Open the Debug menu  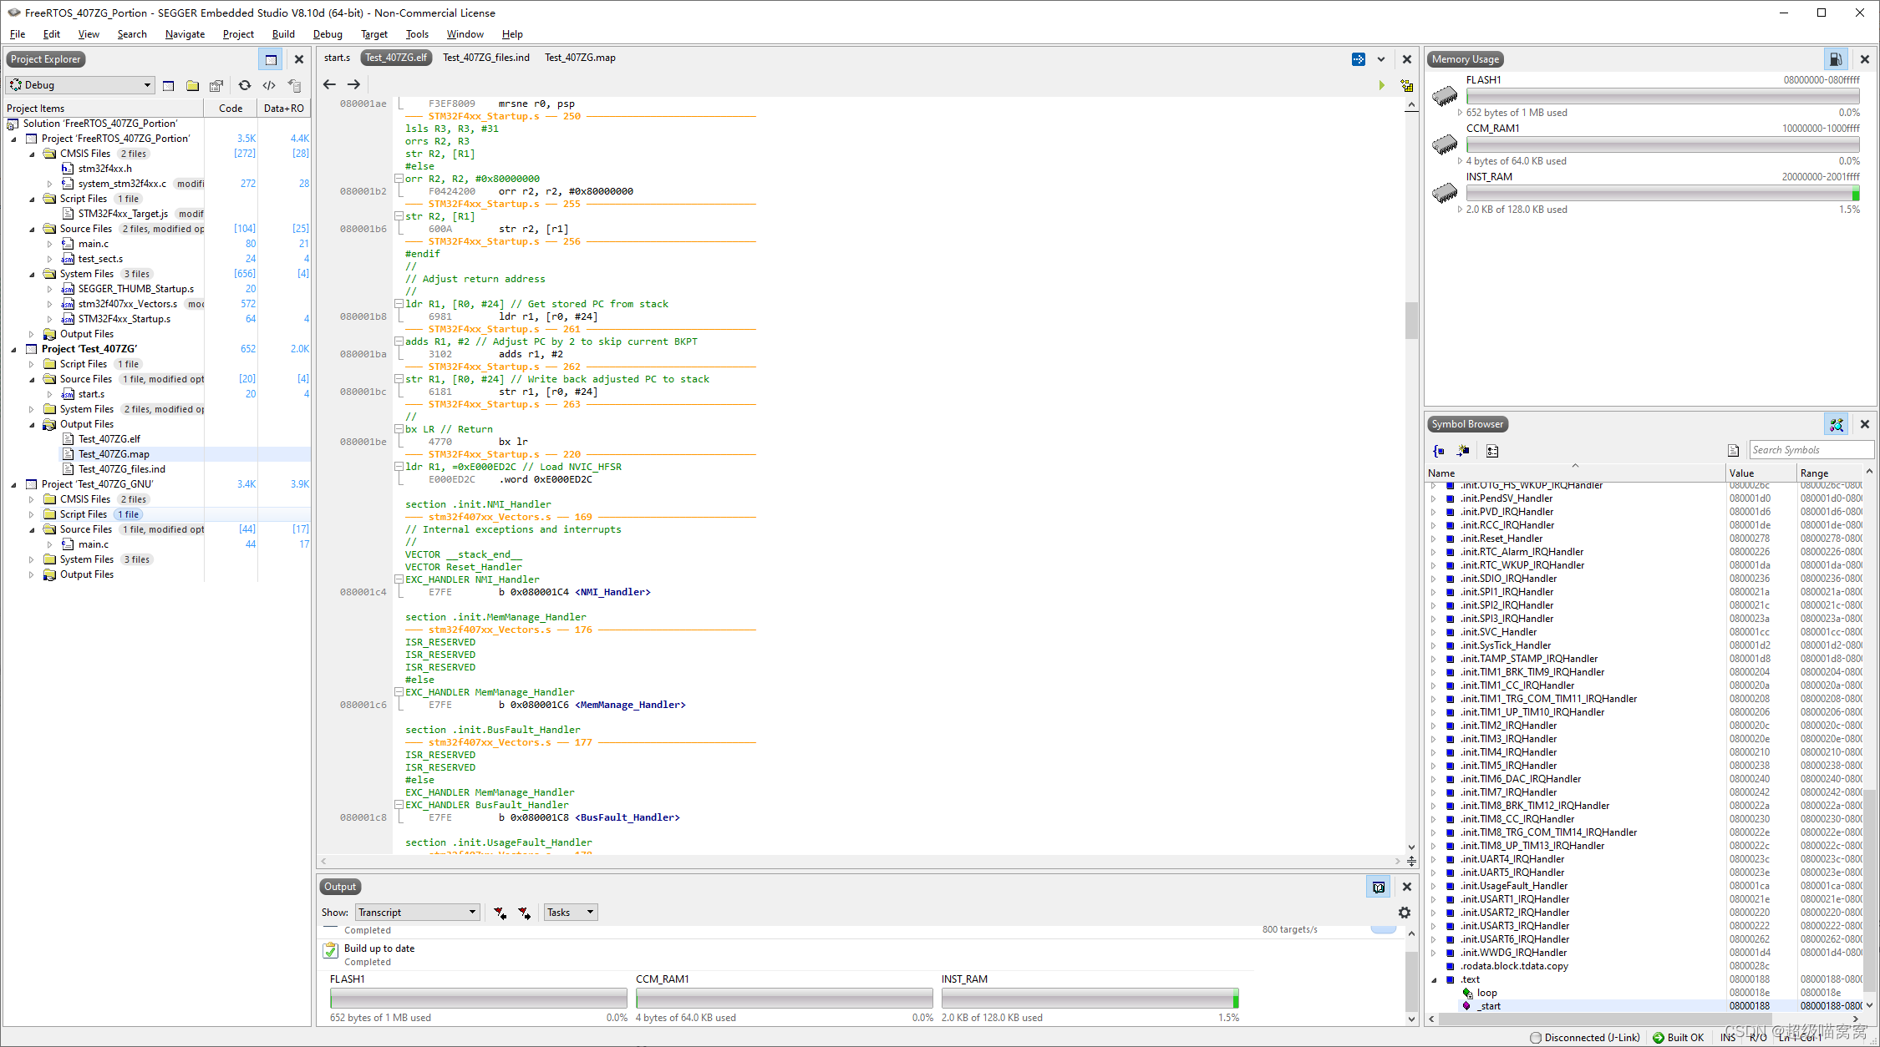(328, 34)
